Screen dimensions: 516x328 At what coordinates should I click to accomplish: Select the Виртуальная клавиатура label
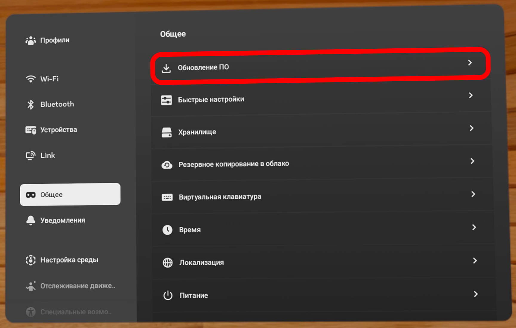(x=220, y=197)
